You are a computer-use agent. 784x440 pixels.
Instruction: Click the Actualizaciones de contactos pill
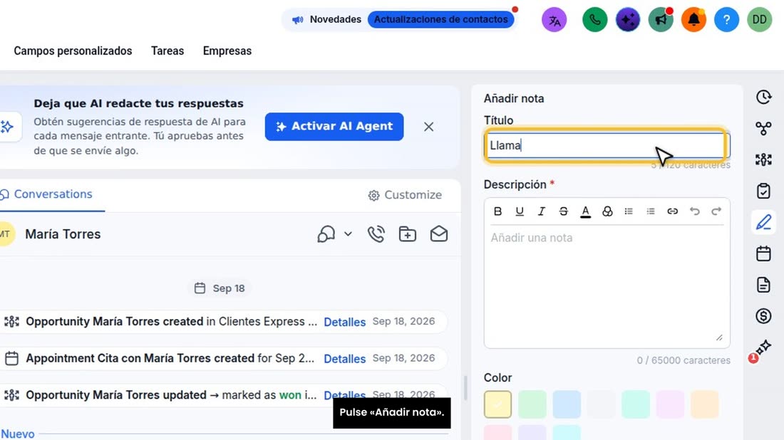click(440, 19)
